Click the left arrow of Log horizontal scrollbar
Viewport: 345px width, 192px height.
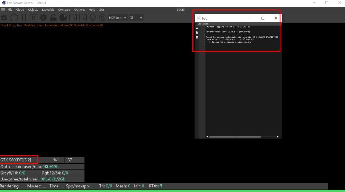coord(207,137)
